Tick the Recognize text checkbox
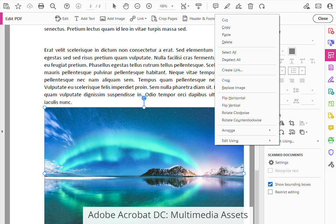This screenshot has height=224, width=336. click(271, 170)
